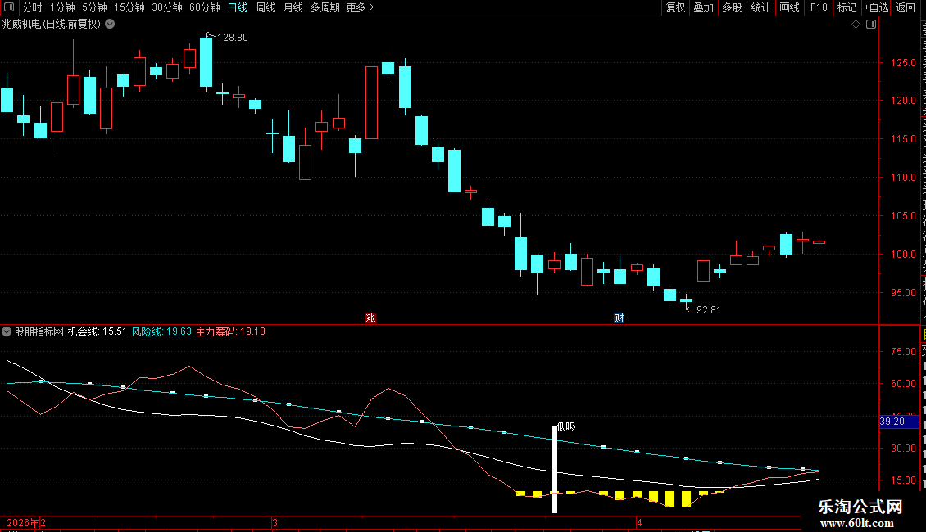This screenshot has width=926, height=532.
Task: Open the 复权 adjustment menu
Action: (675, 7)
